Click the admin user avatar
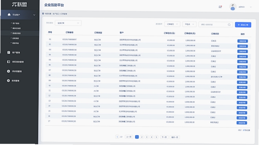Image resolution: width=259 pixels, height=145 pixels. point(233,7)
